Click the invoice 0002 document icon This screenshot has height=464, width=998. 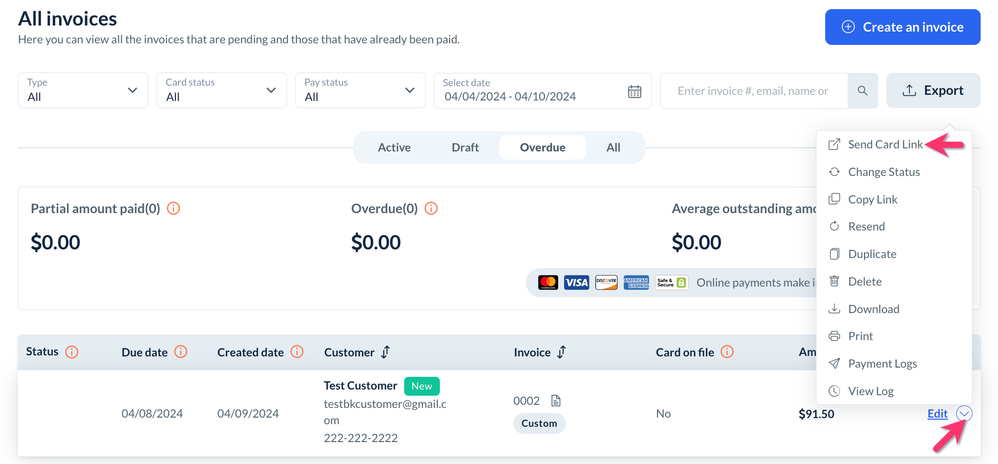(556, 401)
